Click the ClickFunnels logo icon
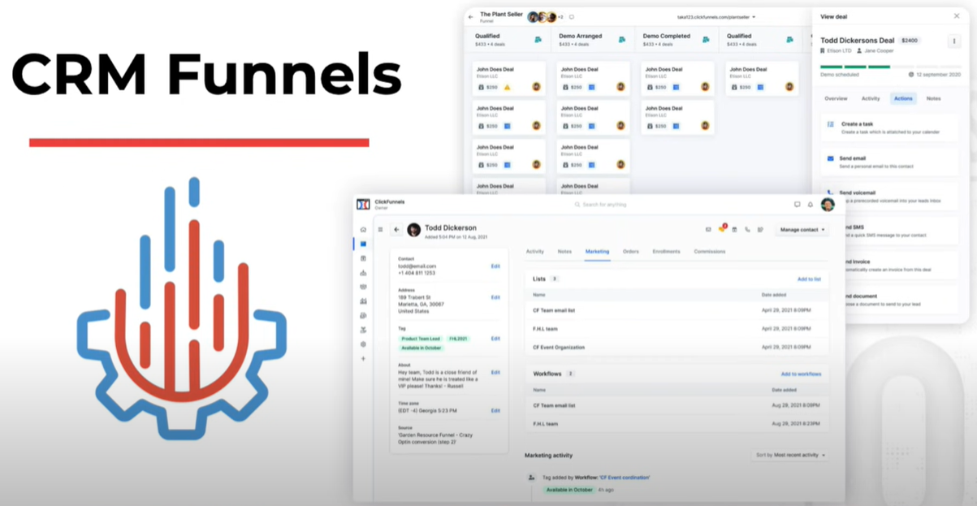977x506 pixels. pos(363,204)
